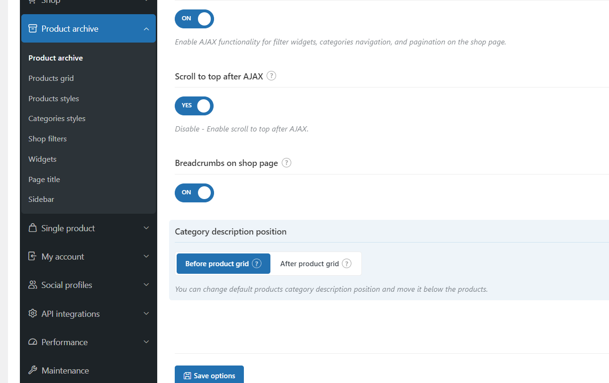This screenshot has height=383, width=609.
Task: Collapse the Product archive section chevron
Action: tap(146, 29)
